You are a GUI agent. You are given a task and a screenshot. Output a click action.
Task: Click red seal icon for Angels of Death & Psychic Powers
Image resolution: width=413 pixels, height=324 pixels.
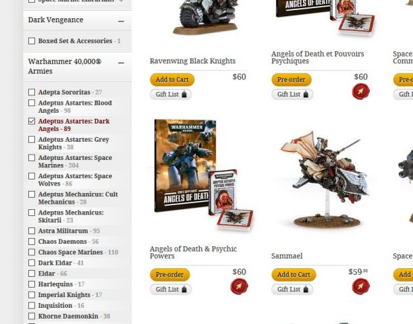(239, 286)
